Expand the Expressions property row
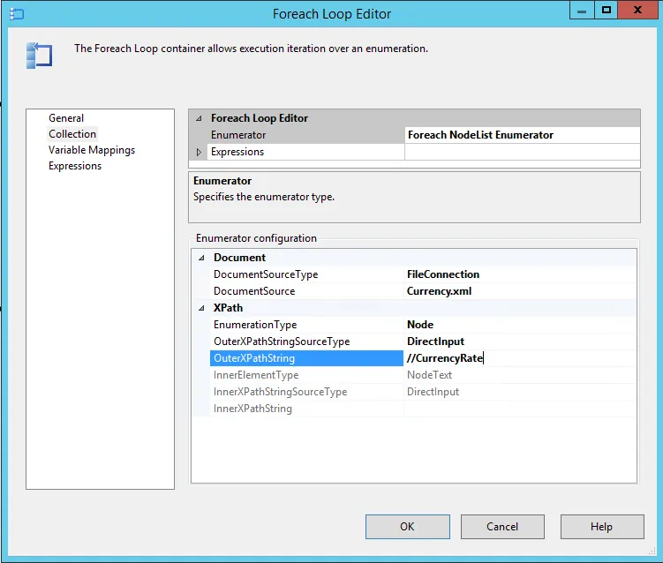This screenshot has height=563, width=663. click(x=199, y=152)
